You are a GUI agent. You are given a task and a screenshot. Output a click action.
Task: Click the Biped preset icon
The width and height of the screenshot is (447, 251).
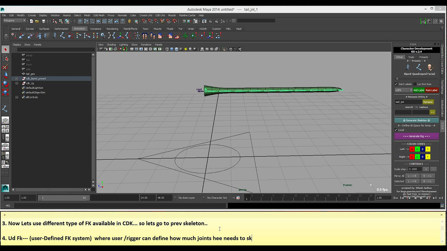[408, 68]
